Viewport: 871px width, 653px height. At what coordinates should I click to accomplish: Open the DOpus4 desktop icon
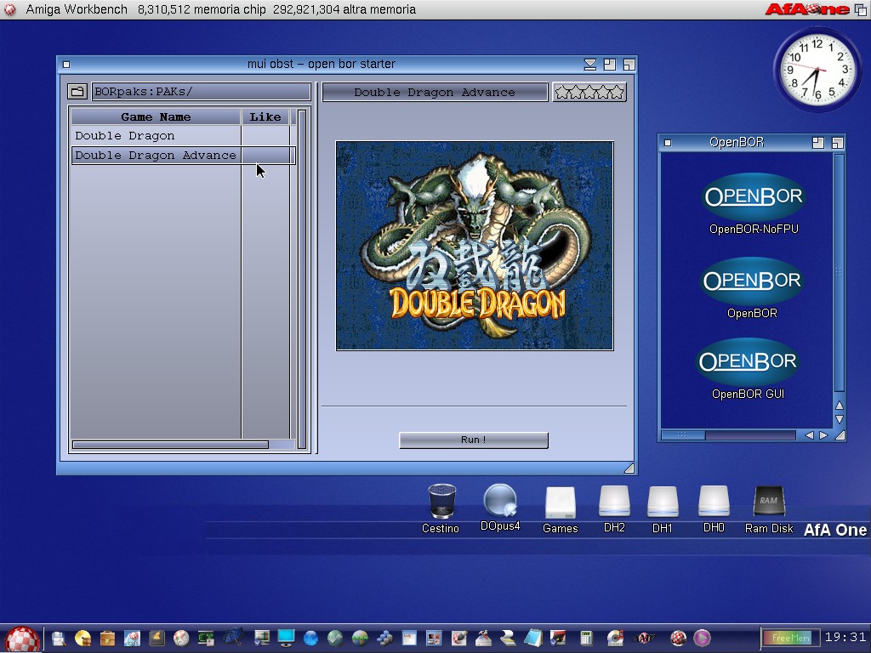499,502
